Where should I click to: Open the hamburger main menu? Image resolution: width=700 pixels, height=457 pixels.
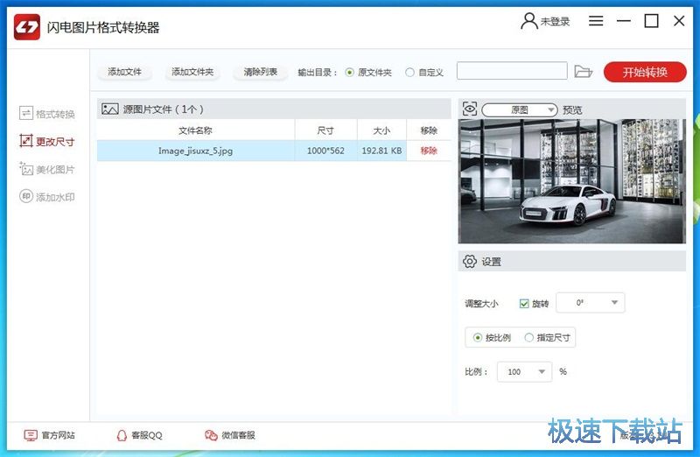click(596, 20)
